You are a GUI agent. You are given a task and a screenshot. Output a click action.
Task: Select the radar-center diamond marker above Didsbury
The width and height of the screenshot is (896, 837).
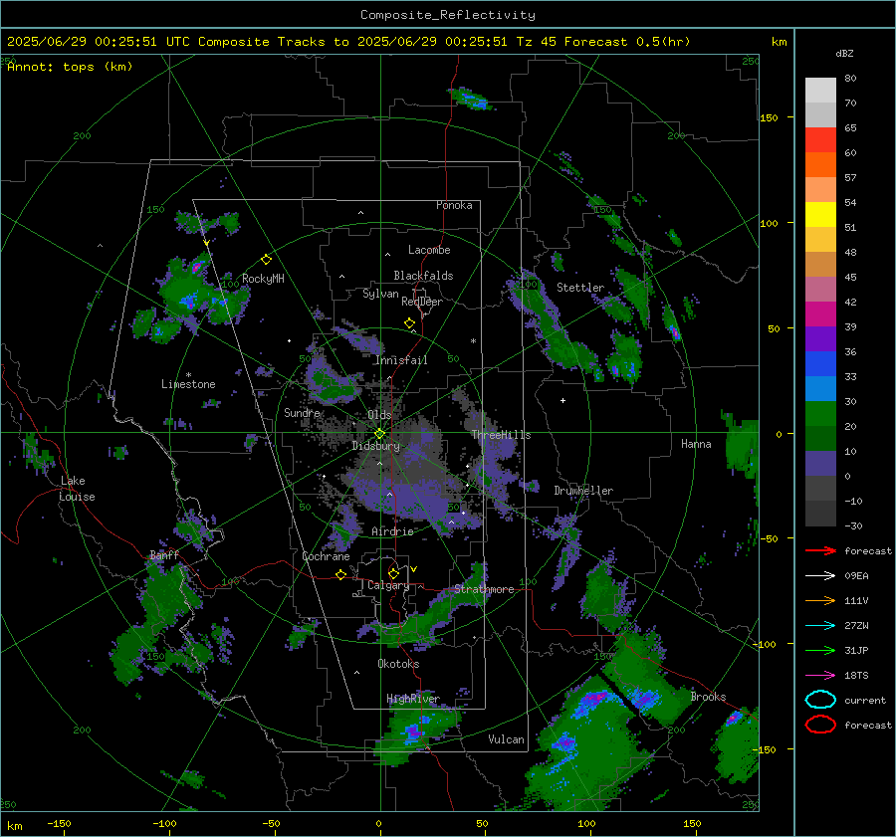click(x=379, y=434)
